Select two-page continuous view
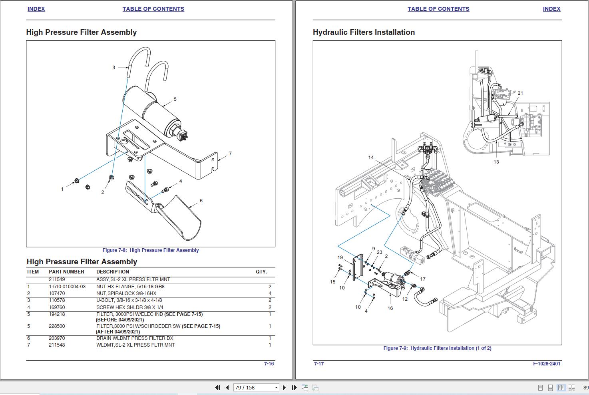589x395 pixels. pyautogui.click(x=572, y=387)
